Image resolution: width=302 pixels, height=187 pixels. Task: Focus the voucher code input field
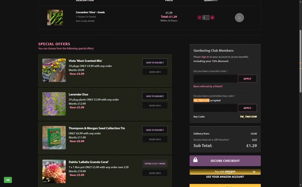click(x=216, y=79)
